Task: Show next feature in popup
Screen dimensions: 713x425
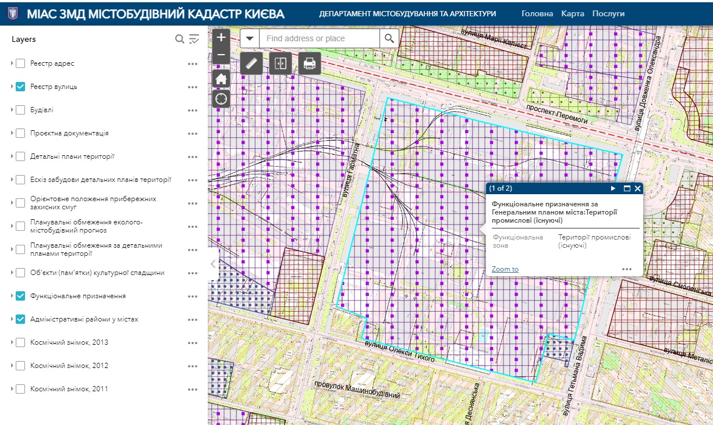Action: (613, 188)
